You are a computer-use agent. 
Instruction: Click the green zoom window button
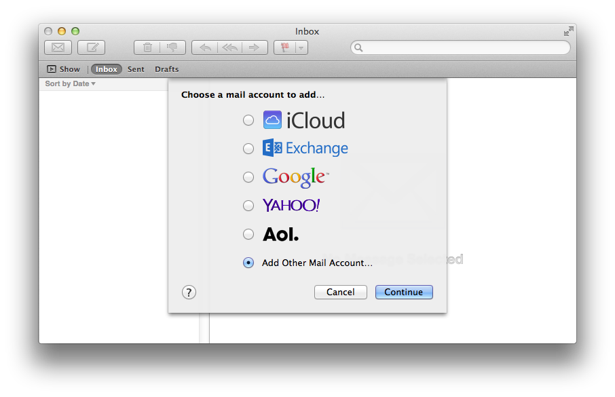75,31
